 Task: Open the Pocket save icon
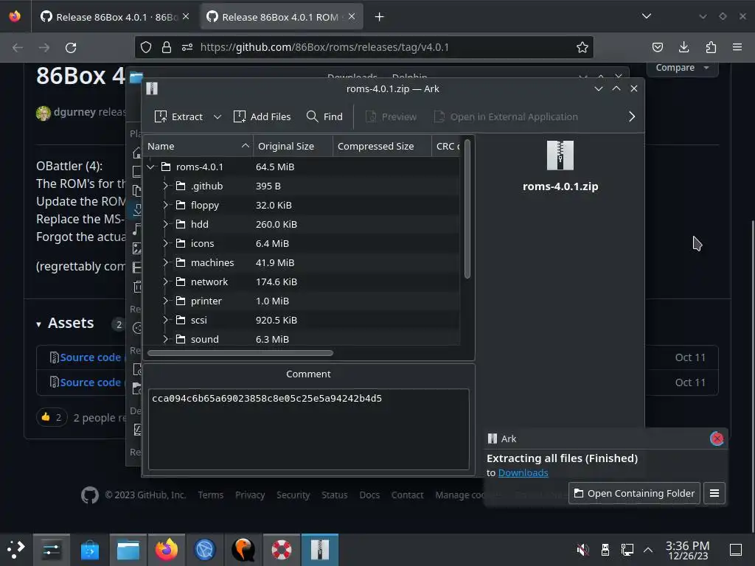coord(657,47)
